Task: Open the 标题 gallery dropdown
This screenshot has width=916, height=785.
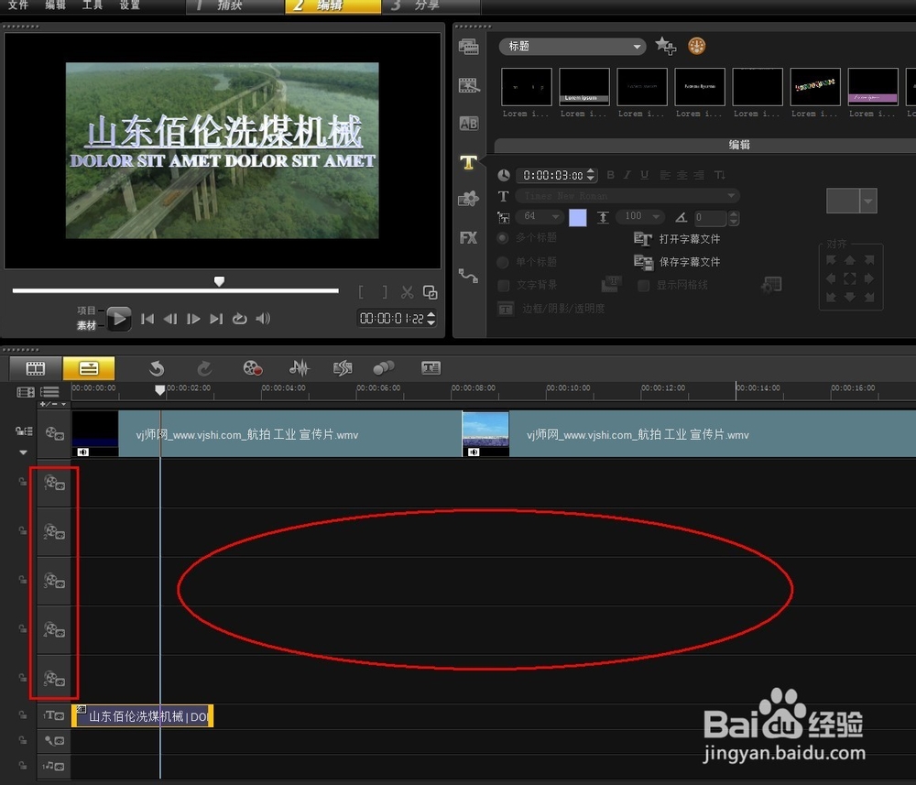Action: pos(572,46)
